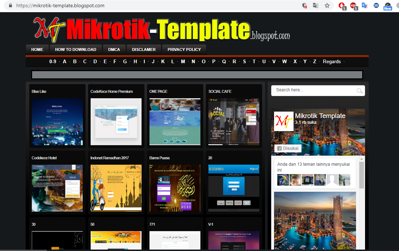Screen dimensions: 399x251
Task: Open the Codekece Hotel template thumbnail
Action: [57, 188]
